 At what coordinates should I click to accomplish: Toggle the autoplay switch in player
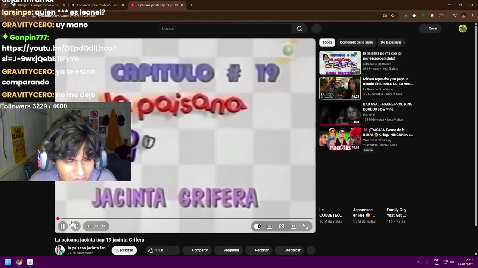(258, 226)
